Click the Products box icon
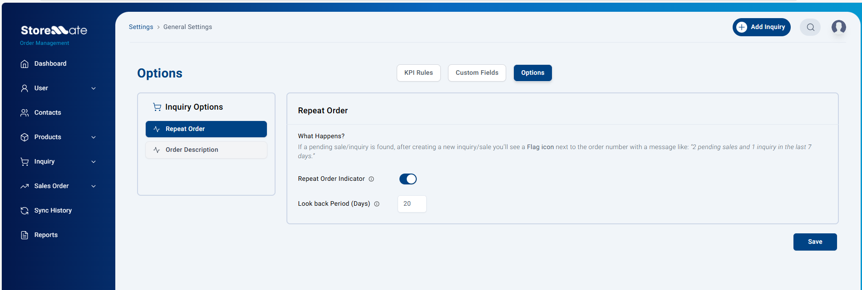Screen dimensions: 862x290 25,137
